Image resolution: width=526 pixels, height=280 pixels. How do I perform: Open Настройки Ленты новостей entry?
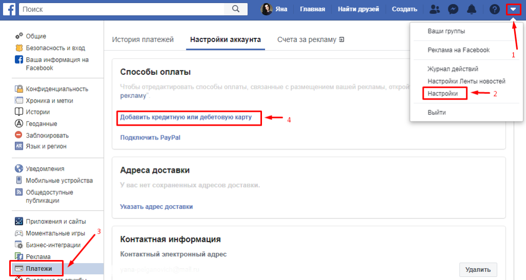click(466, 81)
